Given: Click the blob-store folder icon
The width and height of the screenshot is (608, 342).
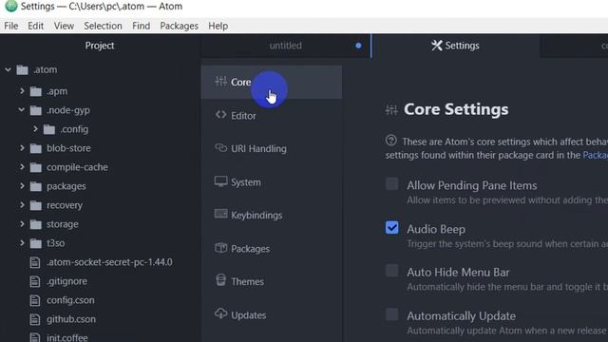Looking at the screenshot, I should (x=36, y=148).
